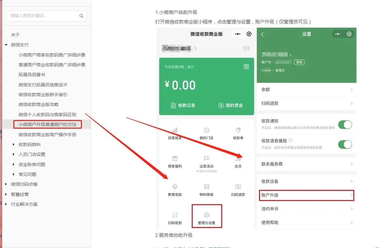Open 运营活动 flag icon

click(x=206, y=158)
